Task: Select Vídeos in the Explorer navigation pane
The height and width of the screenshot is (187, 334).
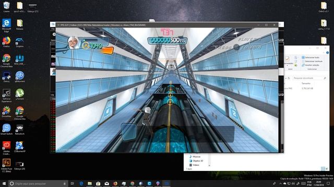Action: click(x=194, y=165)
